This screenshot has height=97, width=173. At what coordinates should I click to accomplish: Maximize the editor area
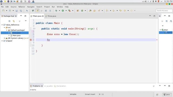154,16
